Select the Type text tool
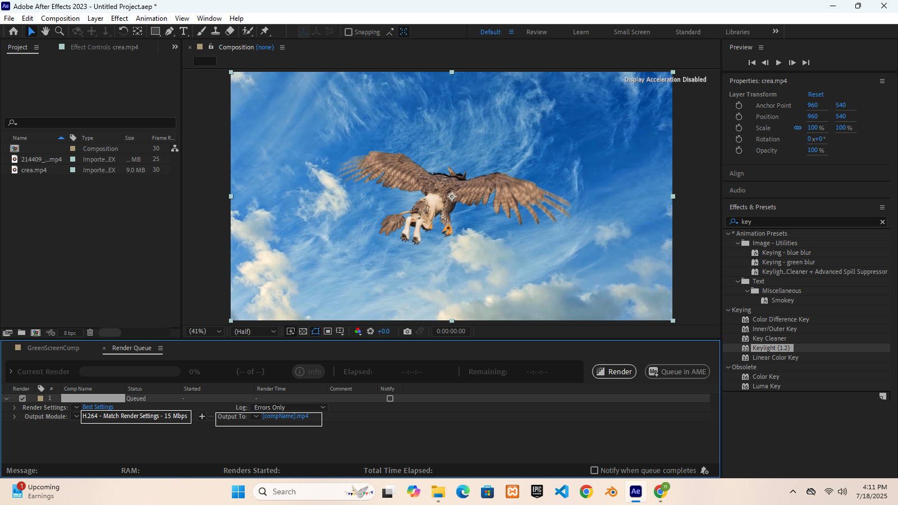898x505 pixels. click(184, 31)
